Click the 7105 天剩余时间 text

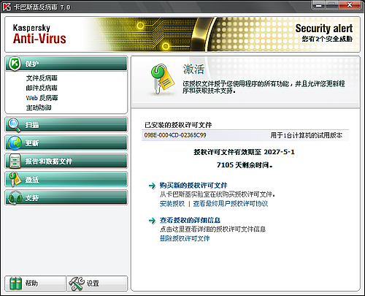pos(245,165)
